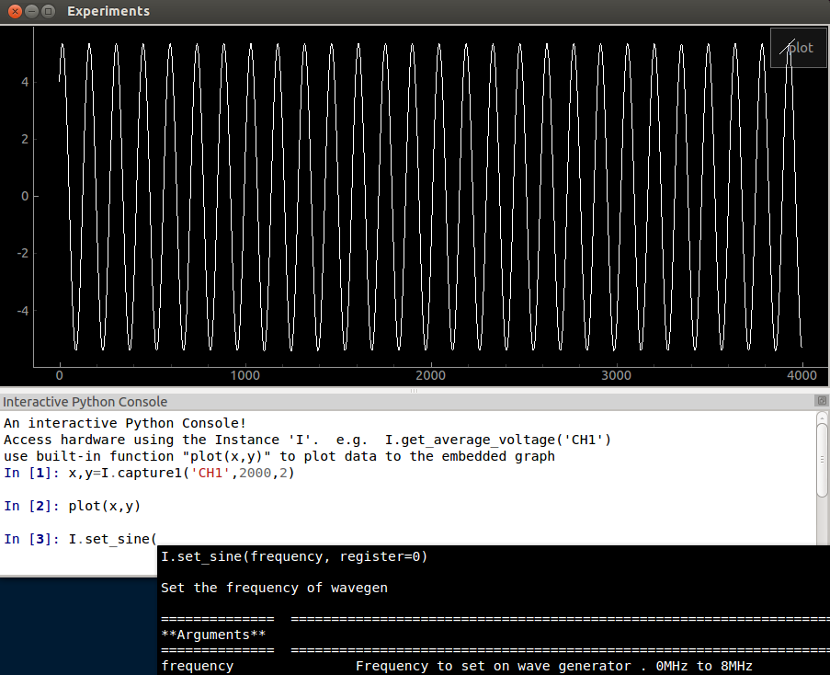Click the 'use built-in function' hint line
The height and width of the screenshot is (675, 830).
point(279,456)
